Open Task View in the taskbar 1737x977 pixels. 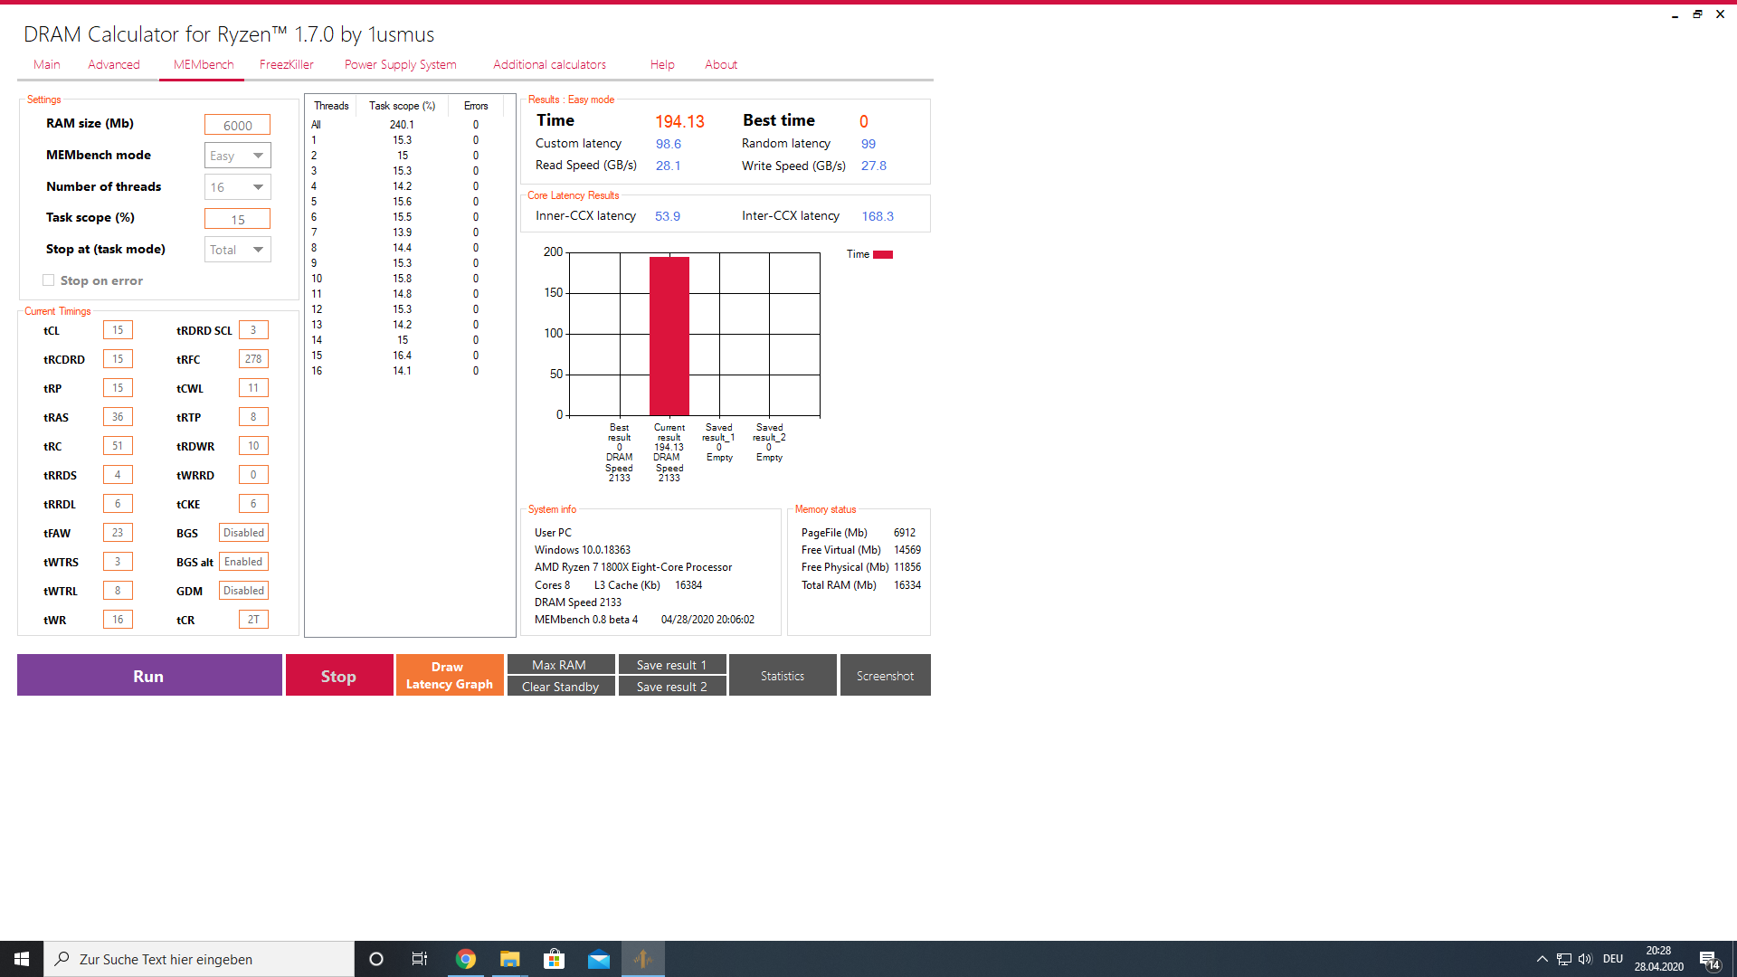pos(420,959)
